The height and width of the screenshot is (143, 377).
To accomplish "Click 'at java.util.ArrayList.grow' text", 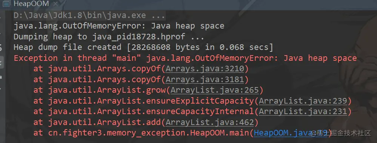I will pos(100,90).
